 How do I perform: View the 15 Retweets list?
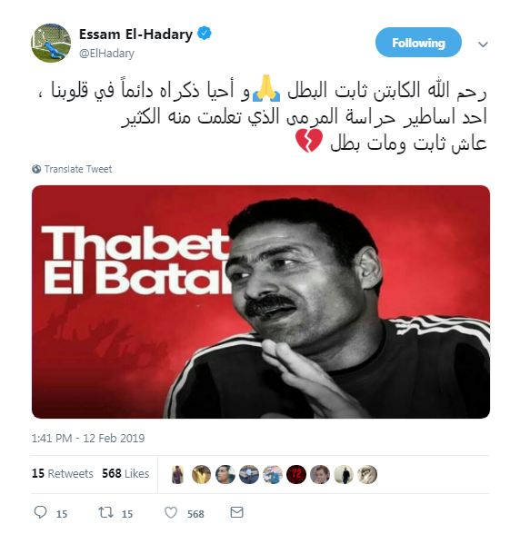[63, 473]
